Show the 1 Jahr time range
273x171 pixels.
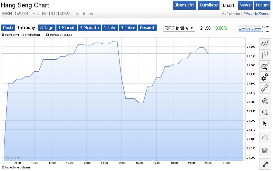pos(110,28)
